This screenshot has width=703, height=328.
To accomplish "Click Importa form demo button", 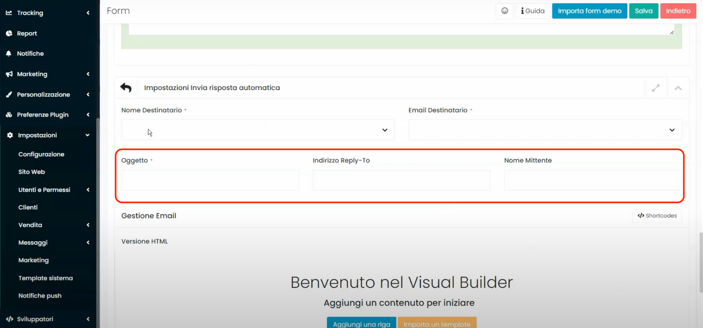I will (589, 11).
